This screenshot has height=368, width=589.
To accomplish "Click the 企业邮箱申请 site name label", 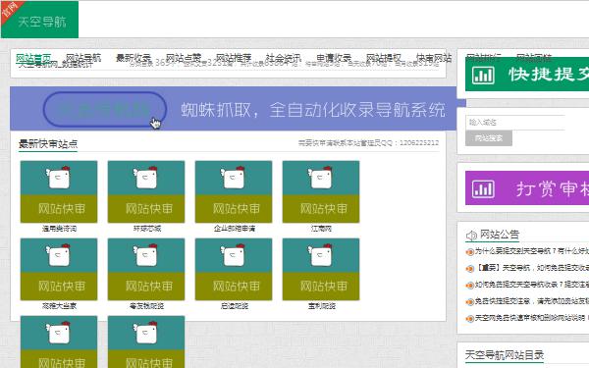I will click(234, 229).
